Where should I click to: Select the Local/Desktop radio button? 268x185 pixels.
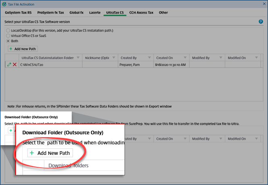pos(8,31)
